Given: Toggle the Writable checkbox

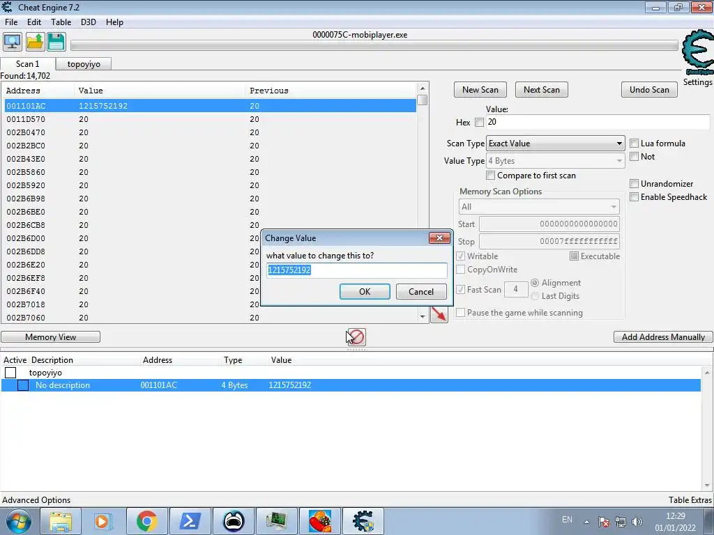Looking at the screenshot, I should (460, 256).
